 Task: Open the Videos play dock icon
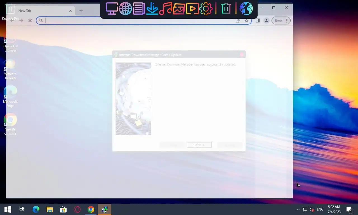coord(192,8)
